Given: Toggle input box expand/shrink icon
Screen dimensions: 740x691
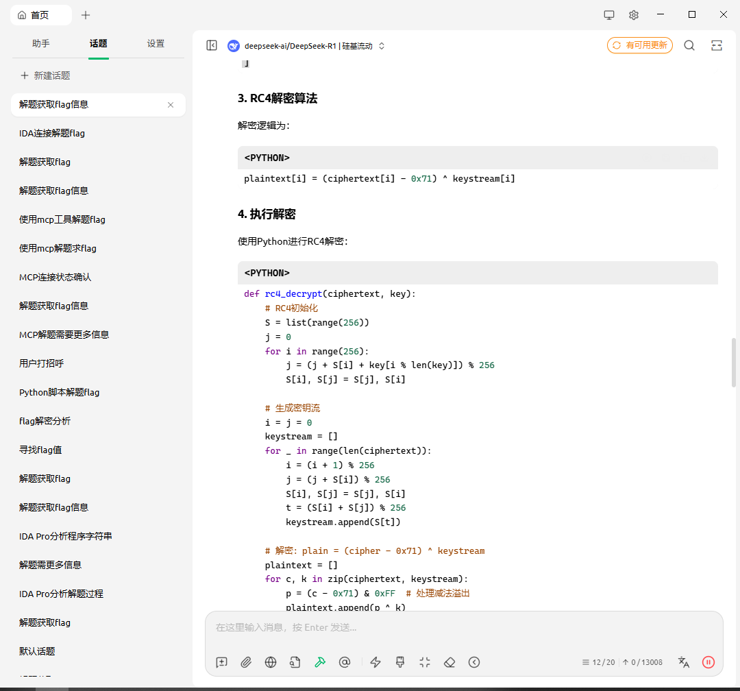Looking at the screenshot, I should pos(425,662).
